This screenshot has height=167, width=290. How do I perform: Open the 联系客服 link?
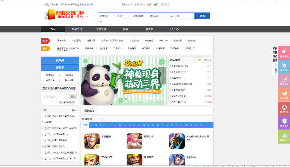tap(69, 80)
